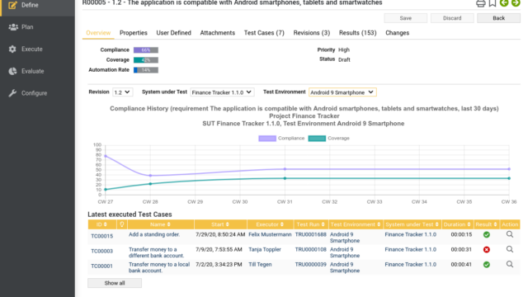
Task: Click the Show all button
Action: (x=115, y=283)
